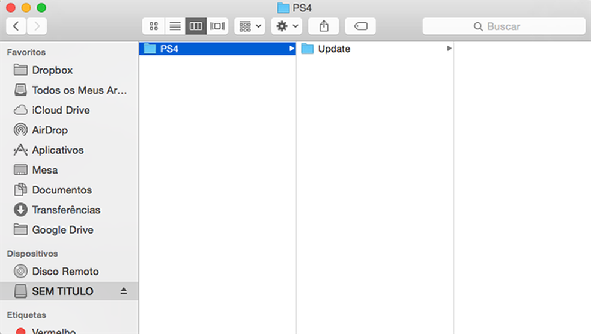Maximize the window with green button
The height and width of the screenshot is (334, 591).
pyautogui.click(x=41, y=8)
